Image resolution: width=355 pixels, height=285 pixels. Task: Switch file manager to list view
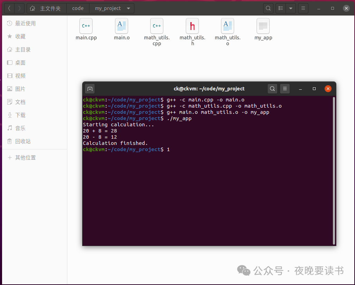click(x=281, y=8)
